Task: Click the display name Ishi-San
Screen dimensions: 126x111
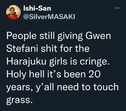Action: click(37, 8)
